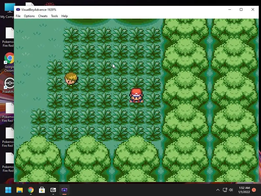The width and height of the screenshot is (261, 196).
Task: Open the Help menu
Action: (64, 16)
